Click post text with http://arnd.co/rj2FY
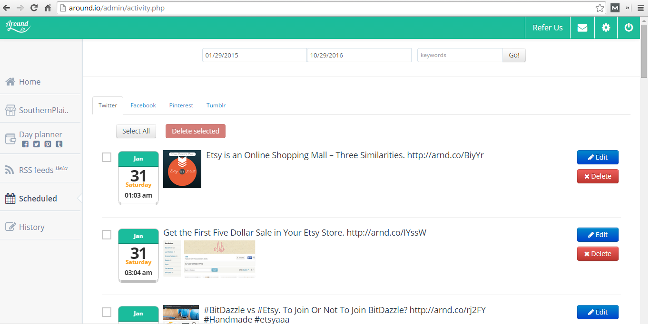Screen dimensions: 650x324 pos(345,315)
